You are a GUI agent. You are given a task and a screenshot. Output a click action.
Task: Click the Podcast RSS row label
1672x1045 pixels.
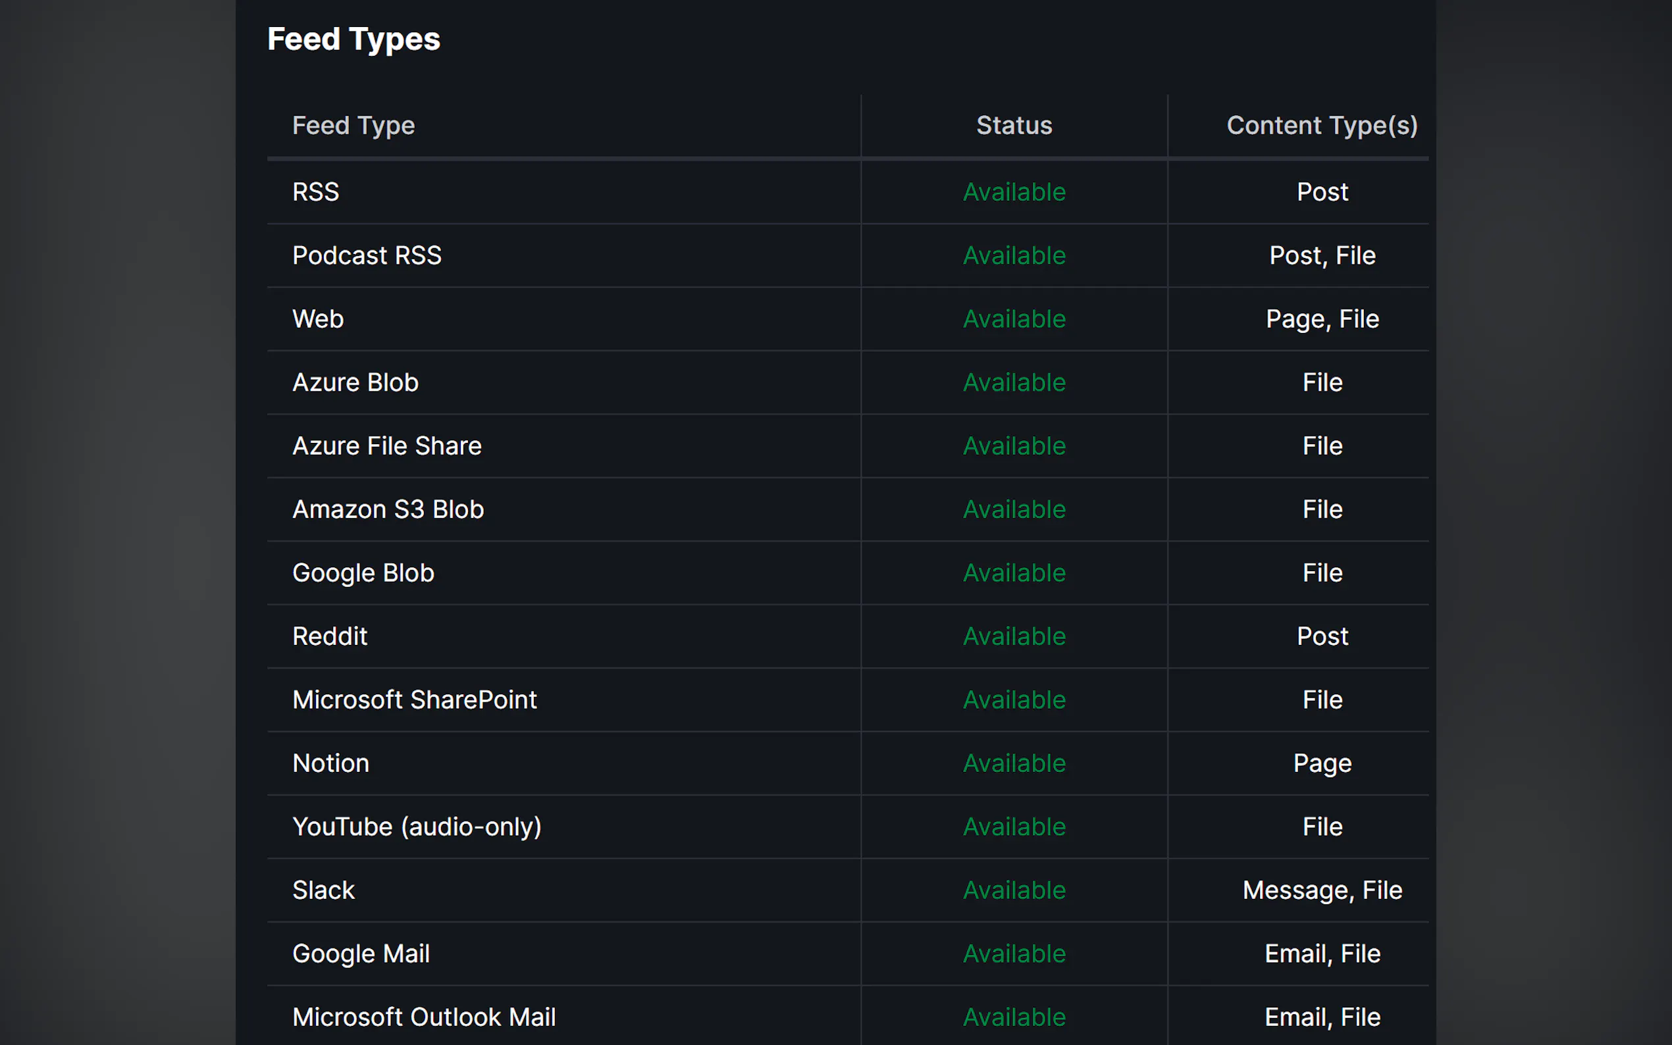point(367,256)
